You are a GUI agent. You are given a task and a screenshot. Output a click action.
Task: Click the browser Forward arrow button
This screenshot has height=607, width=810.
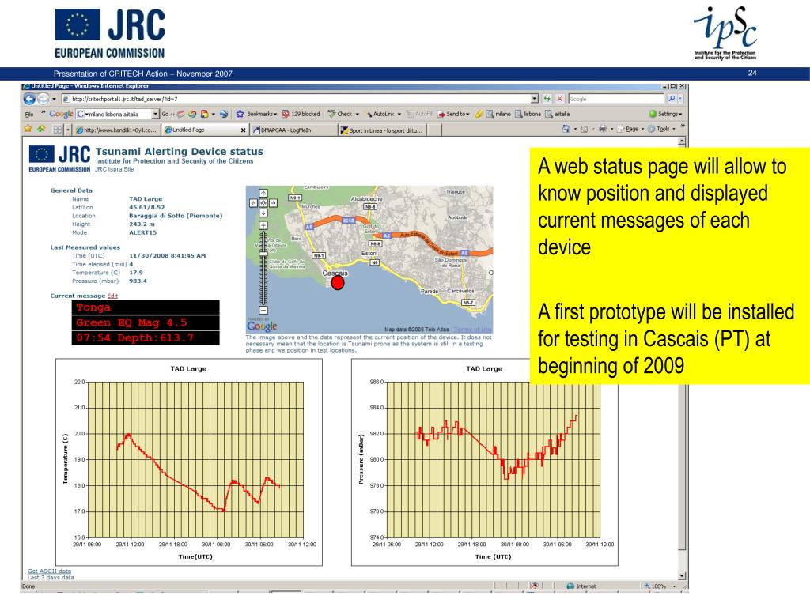44,99
